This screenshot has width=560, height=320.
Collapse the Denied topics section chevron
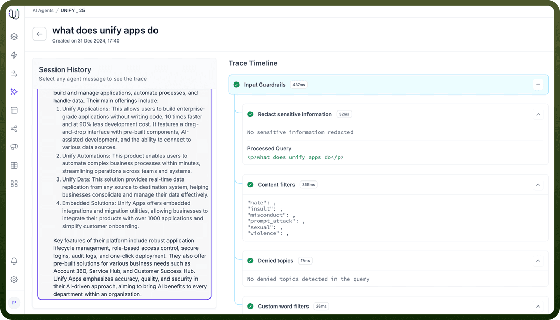[538, 261]
